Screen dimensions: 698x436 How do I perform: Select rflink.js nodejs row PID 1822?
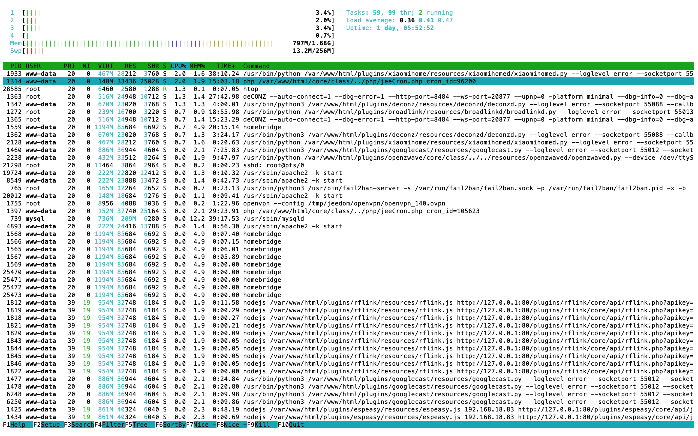pos(348,371)
